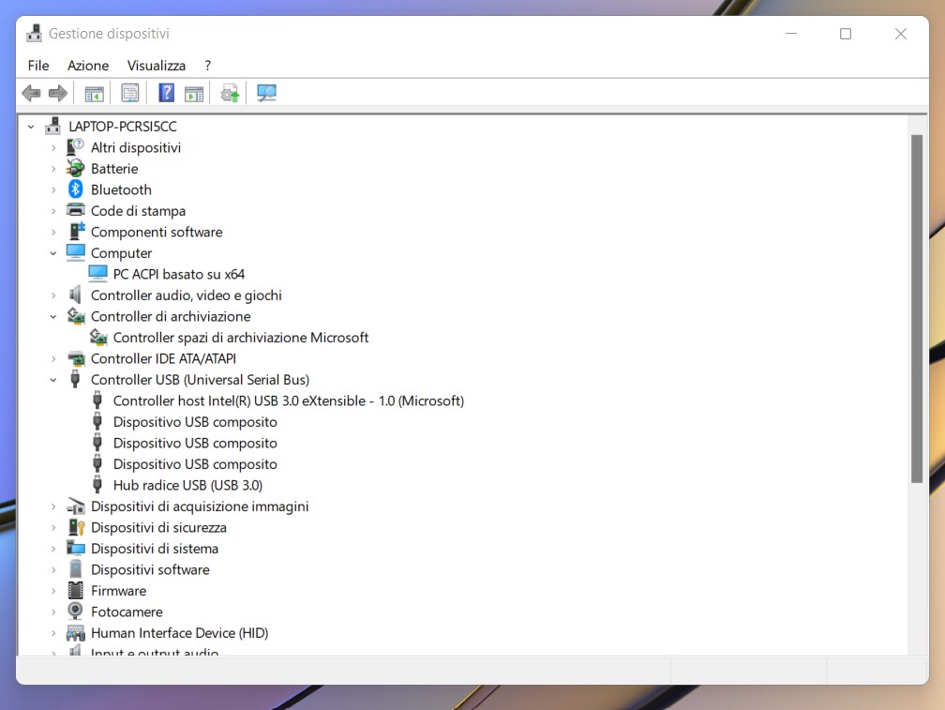The image size is (945, 710).
Task: Expand the Controller IDE ATA/ATAPI category
Action: tap(53, 358)
